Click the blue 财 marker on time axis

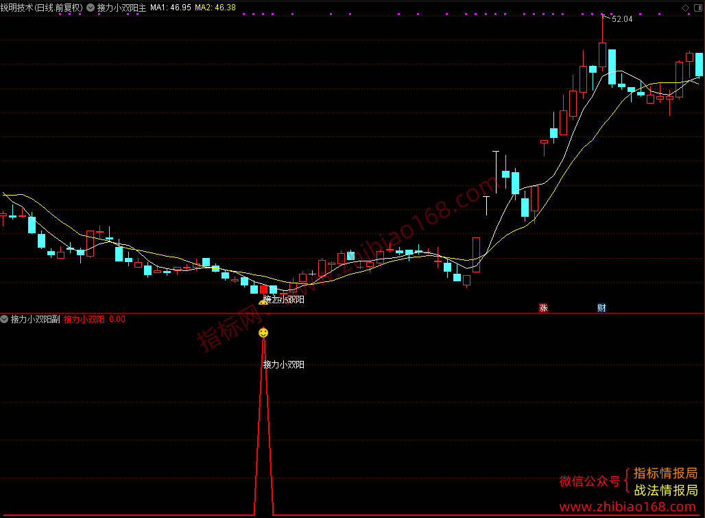pyautogui.click(x=601, y=308)
